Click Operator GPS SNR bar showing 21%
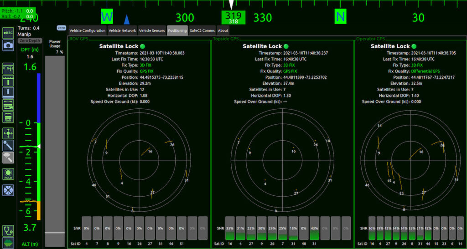467x249 pixels. pos(420,228)
